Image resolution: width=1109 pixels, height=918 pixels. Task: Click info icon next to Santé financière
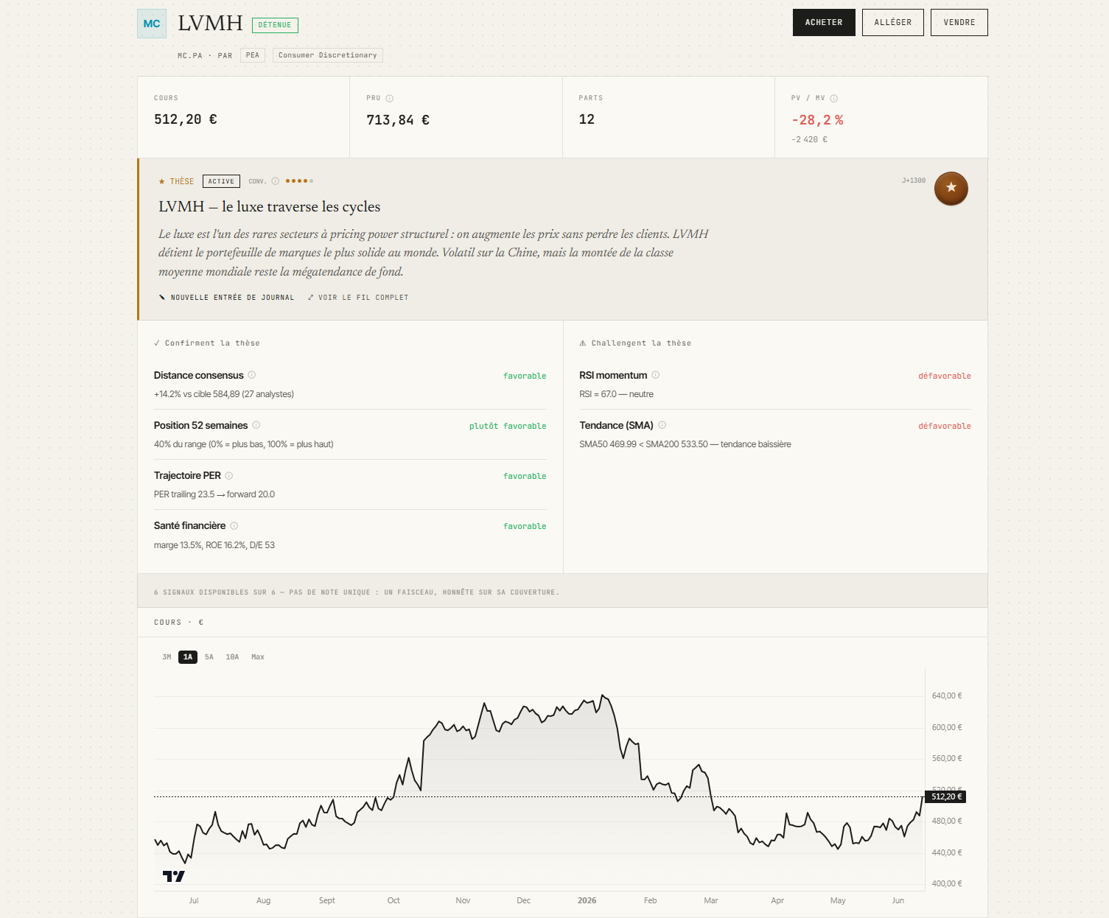[x=234, y=525]
